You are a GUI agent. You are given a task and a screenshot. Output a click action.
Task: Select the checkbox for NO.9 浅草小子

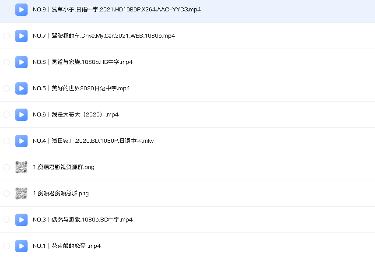(7, 10)
